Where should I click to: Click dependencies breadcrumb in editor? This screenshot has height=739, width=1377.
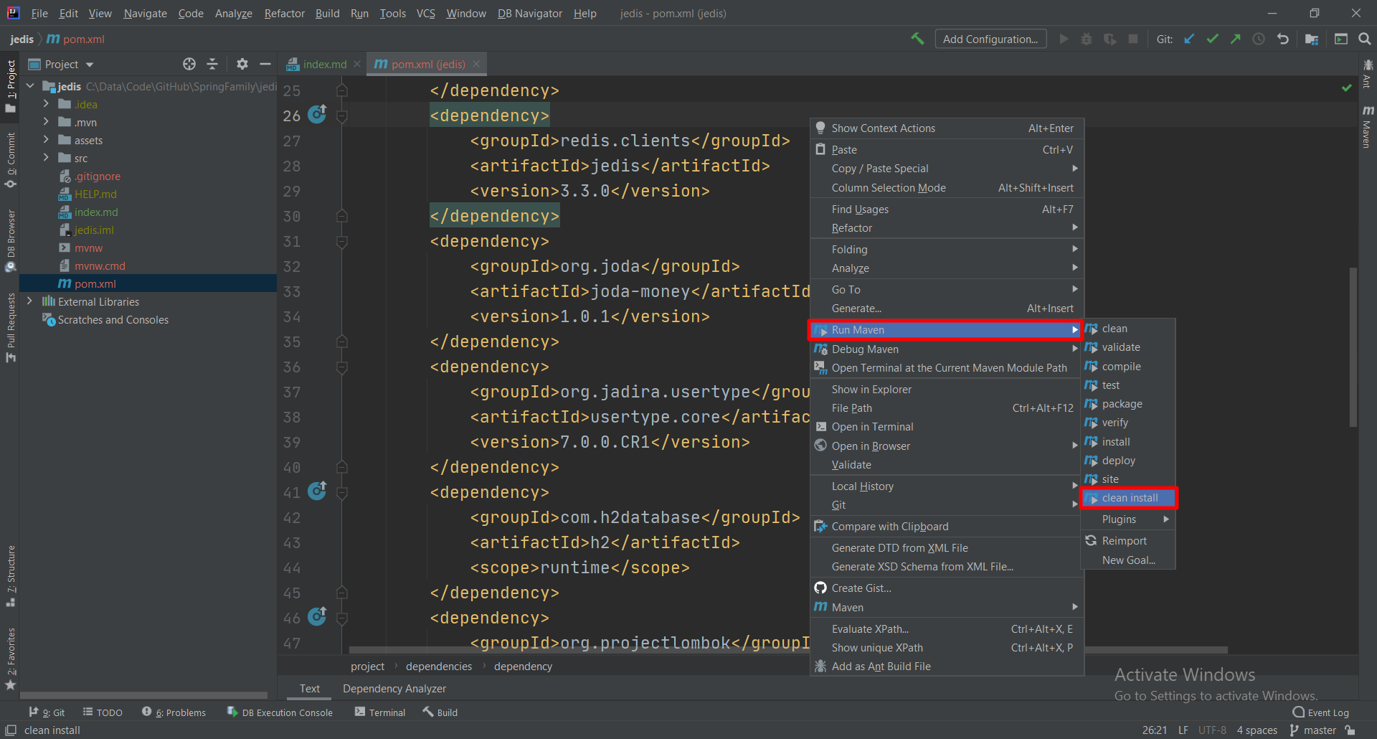pyautogui.click(x=439, y=667)
